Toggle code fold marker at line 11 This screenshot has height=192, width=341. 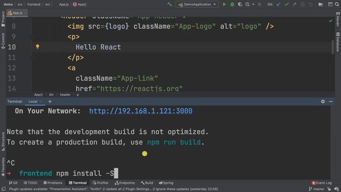tap(32, 58)
